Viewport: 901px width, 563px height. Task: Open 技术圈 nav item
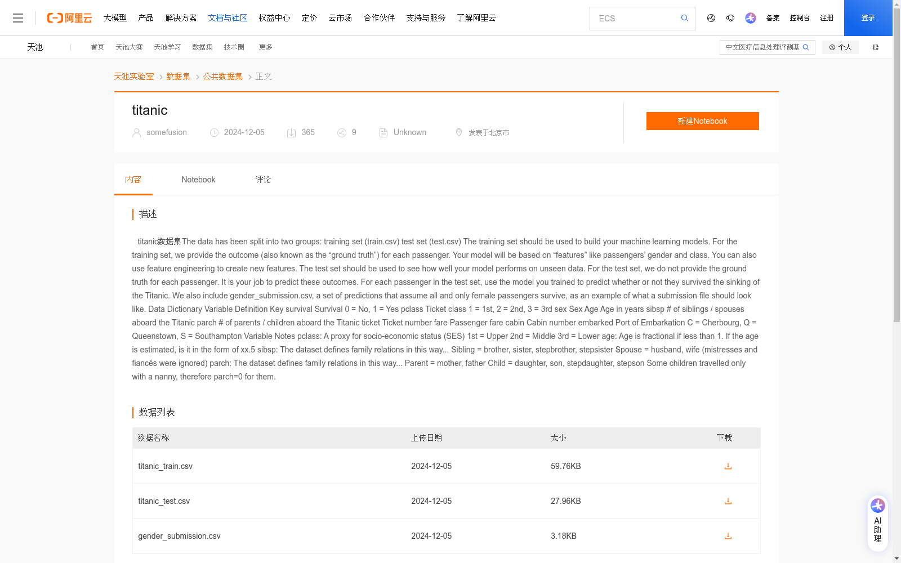[234, 47]
